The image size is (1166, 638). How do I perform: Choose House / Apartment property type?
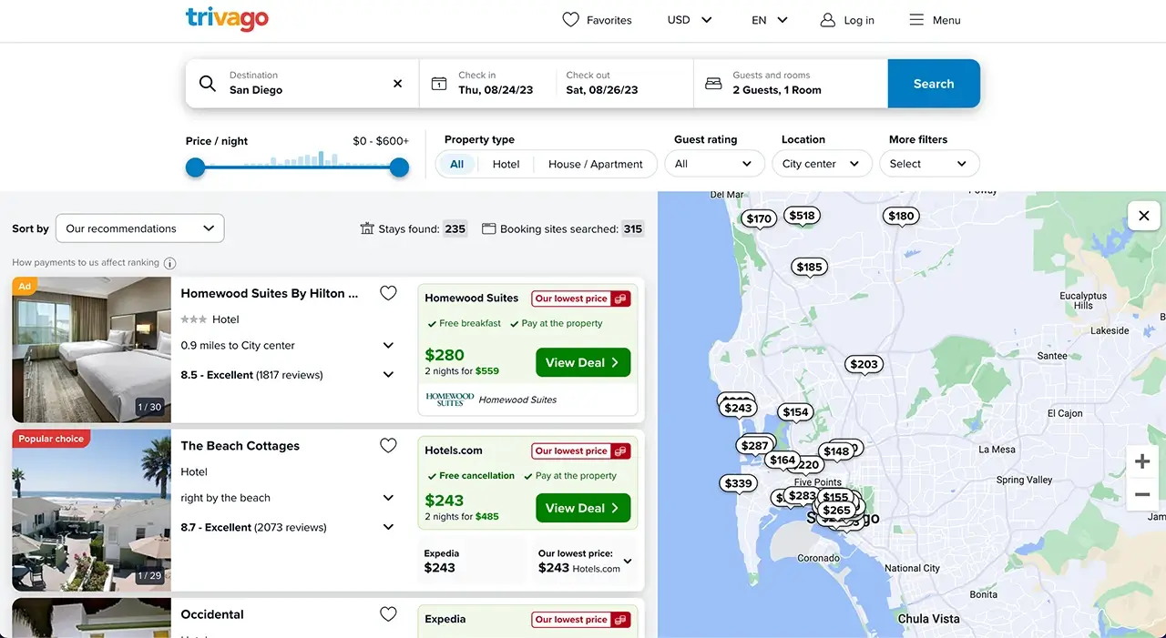click(x=595, y=164)
